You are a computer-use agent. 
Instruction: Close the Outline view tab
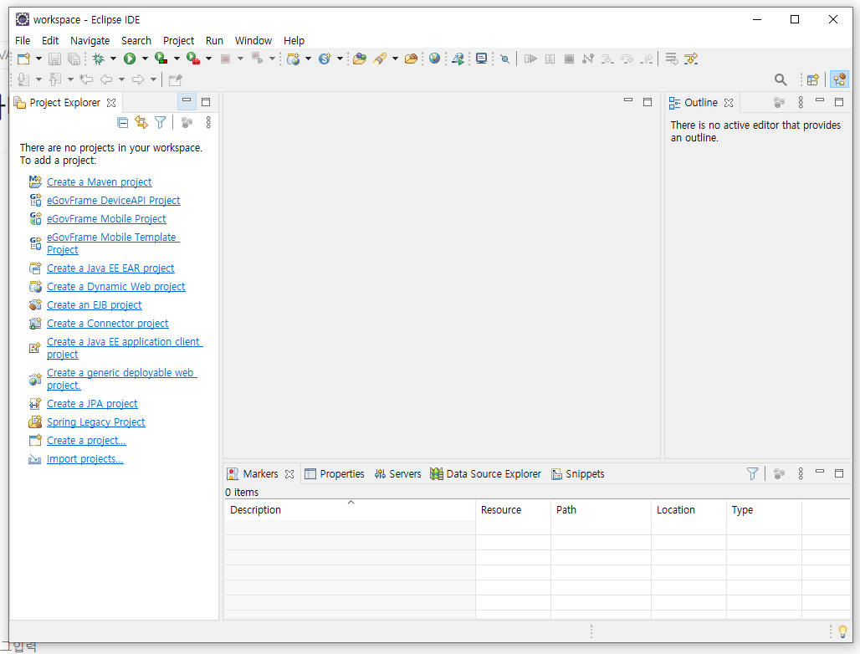(729, 103)
